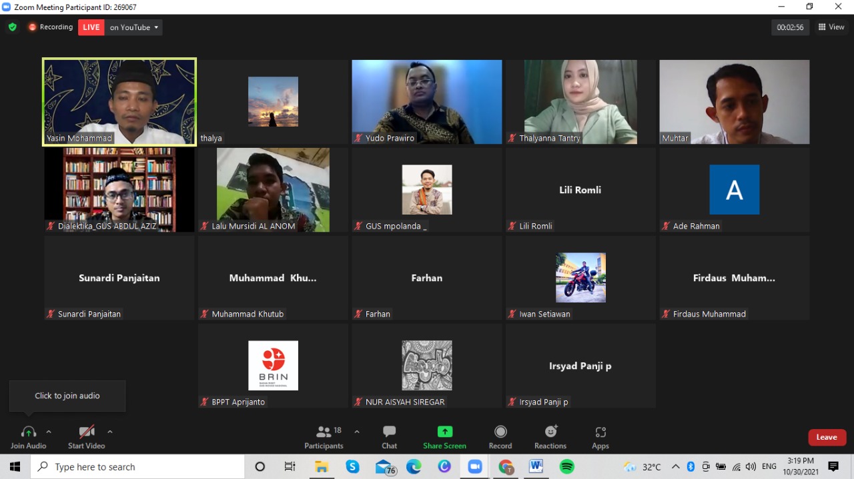Click the Windows taskbar search box
The width and height of the screenshot is (854, 479).
[138, 467]
